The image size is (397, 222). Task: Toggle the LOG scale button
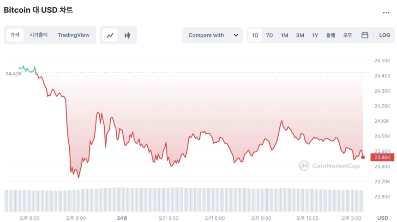[385, 35]
